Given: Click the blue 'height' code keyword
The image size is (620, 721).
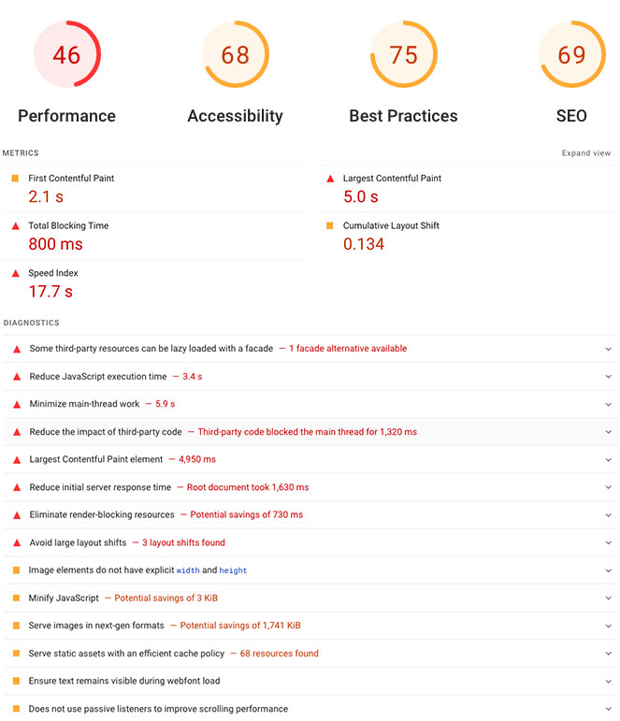Looking at the screenshot, I should click(x=233, y=570).
